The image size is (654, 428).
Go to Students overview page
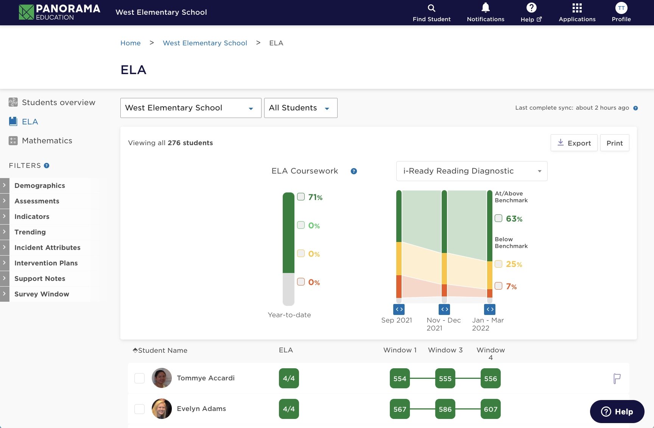[59, 102]
